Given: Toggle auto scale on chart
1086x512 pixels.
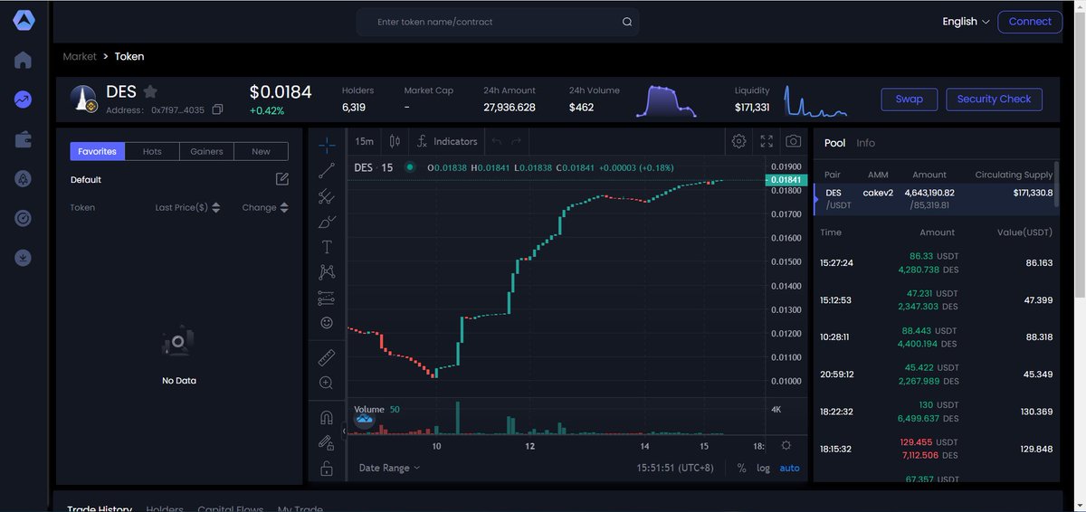Looking at the screenshot, I should click(x=789, y=468).
